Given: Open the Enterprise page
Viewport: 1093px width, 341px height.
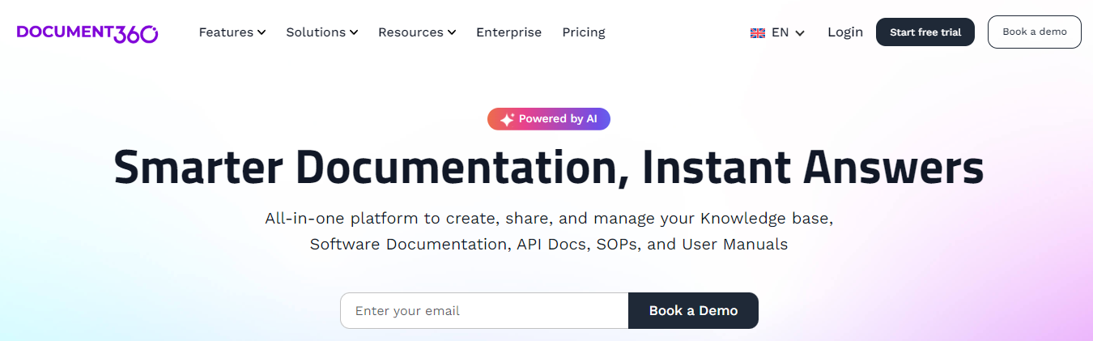Looking at the screenshot, I should (509, 32).
